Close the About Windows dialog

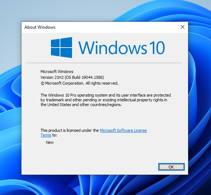tap(183, 27)
